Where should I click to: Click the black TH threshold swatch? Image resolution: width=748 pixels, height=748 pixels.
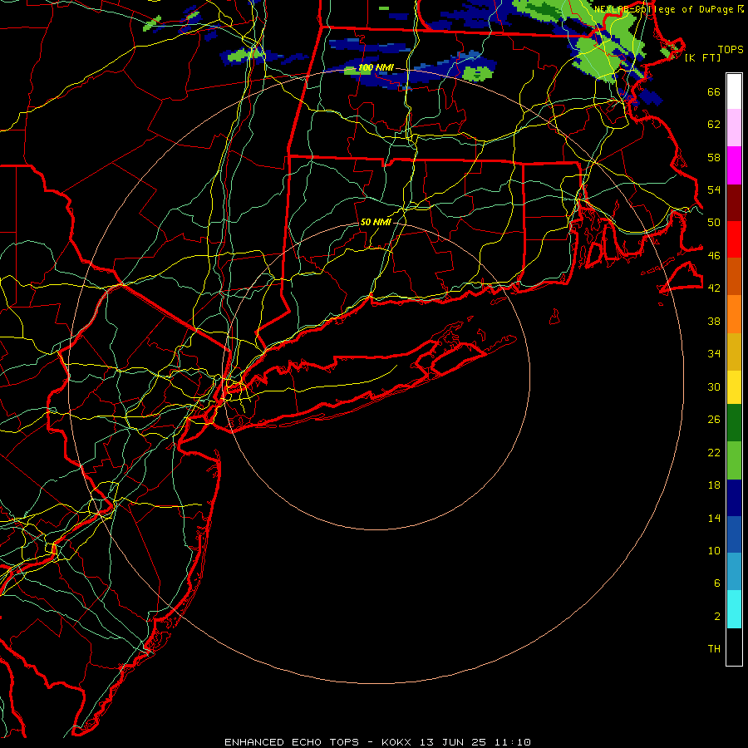click(x=734, y=647)
